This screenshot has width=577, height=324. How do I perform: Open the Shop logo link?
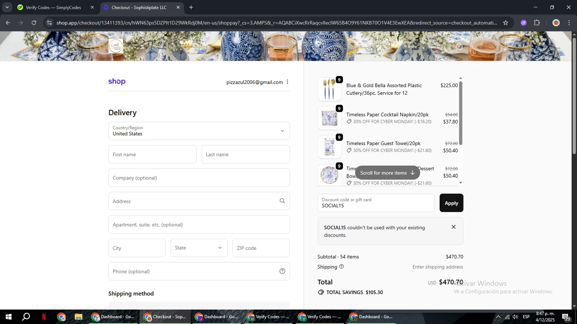tap(117, 81)
